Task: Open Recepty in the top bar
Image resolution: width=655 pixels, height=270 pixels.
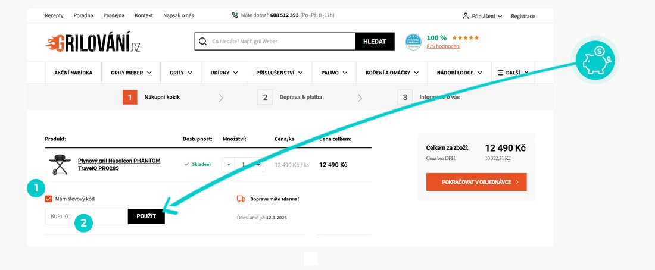Action: [54, 15]
